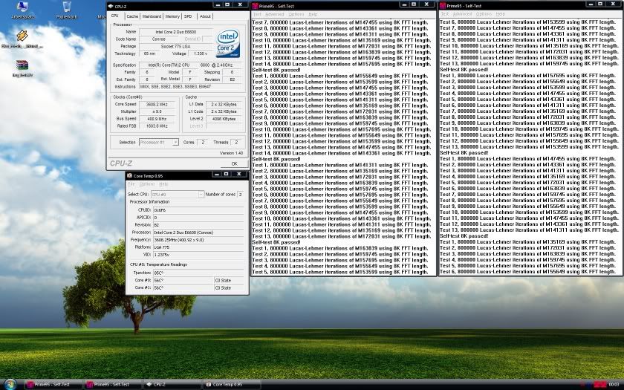This screenshot has height=390, width=624.
Task: Minimize the Core Temp window
Action: [x=217, y=174]
